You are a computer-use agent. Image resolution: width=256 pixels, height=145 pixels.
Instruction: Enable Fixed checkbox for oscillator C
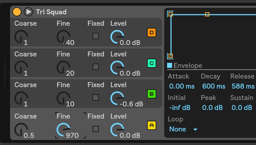pos(96,67)
